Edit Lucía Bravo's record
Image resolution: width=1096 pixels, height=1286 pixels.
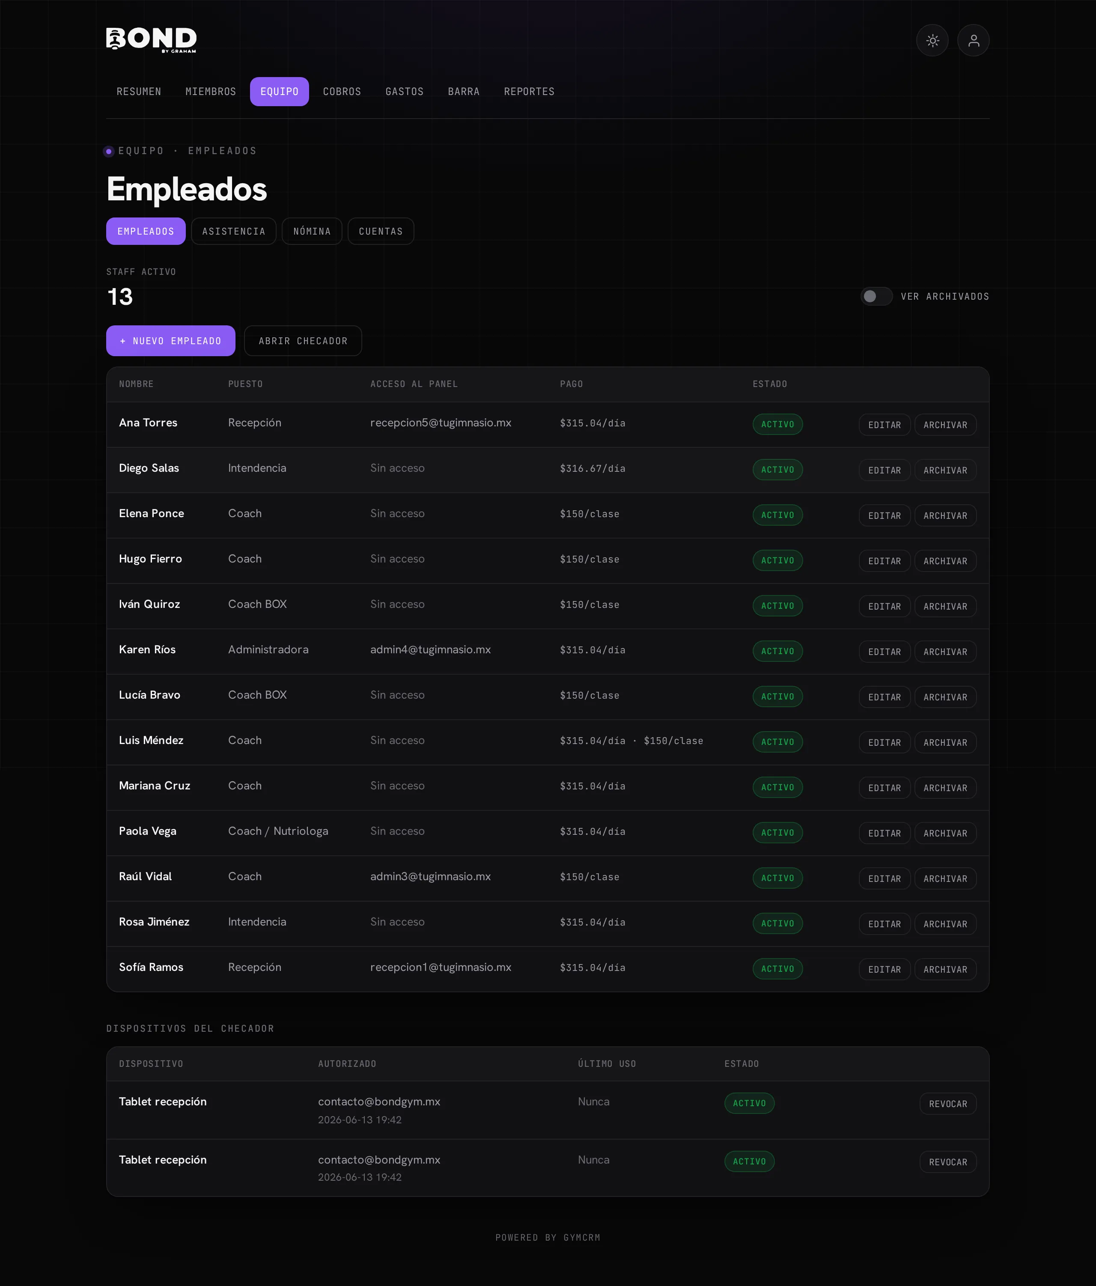tap(885, 697)
